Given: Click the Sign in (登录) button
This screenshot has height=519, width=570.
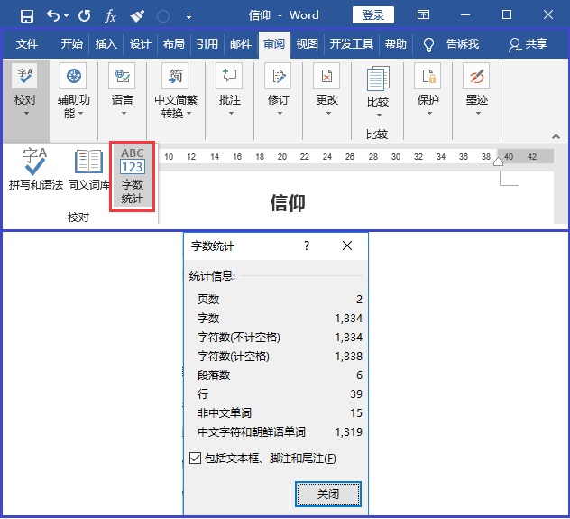Looking at the screenshot, I should (372, 15).
